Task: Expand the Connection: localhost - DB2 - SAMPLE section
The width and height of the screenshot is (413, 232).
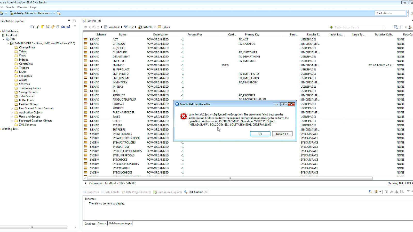Action: [x=86, y=183]
